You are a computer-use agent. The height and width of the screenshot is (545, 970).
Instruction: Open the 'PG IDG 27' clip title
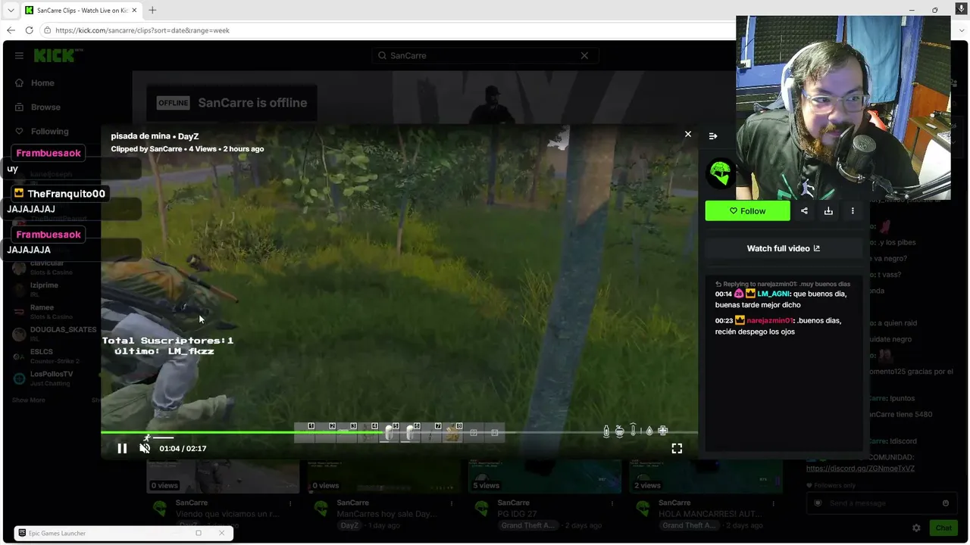coord(518,514)
